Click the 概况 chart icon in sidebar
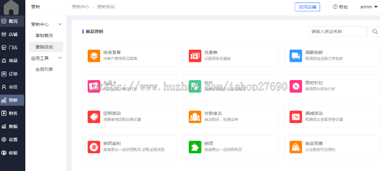 (x=4, y=21)
